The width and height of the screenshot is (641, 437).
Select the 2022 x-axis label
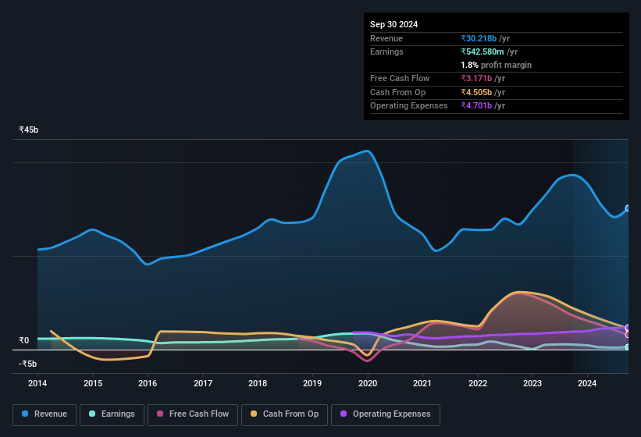tap(478, 383)
